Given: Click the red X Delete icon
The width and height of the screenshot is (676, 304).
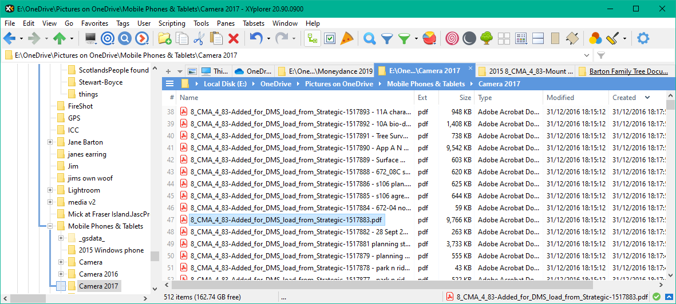Looking at the screenshot, I should [x=233, y=38].
